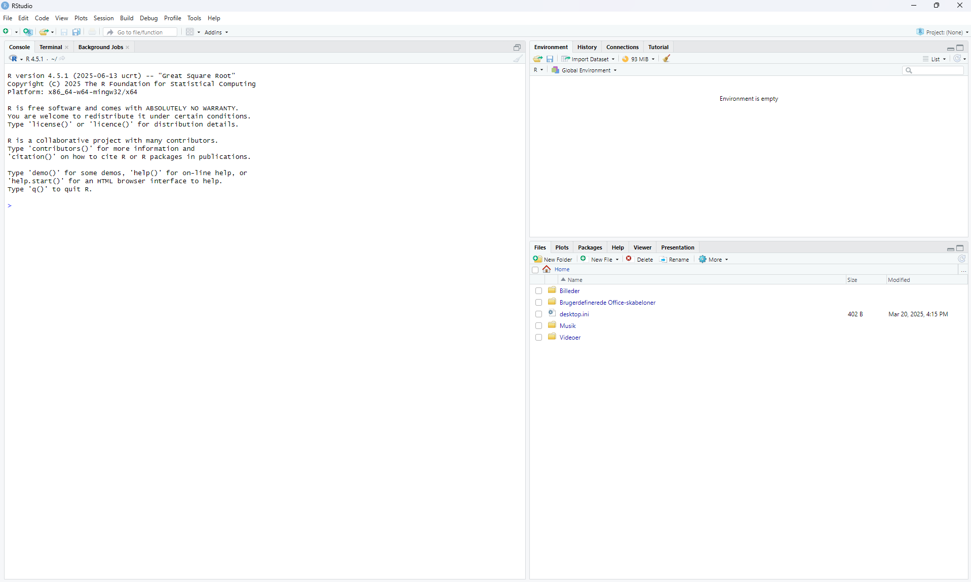
Task: Open the Import Dataset dropdown
Action: point(588,59)
